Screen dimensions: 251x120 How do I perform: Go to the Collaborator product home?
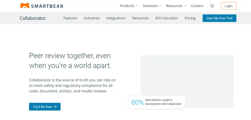click(x=33, y=18)
